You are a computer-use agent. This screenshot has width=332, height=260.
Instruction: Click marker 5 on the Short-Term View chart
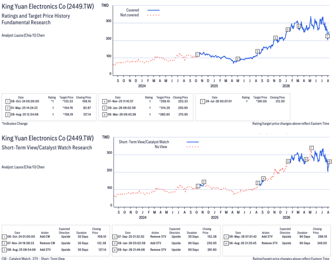[x=288, y=161]
